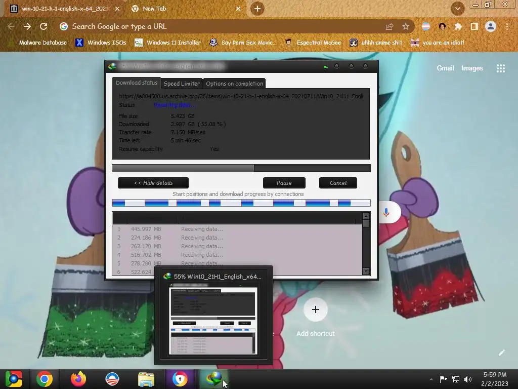
Task: Open the blue-red circle taskbar app
Action: (x=112, y=379)
